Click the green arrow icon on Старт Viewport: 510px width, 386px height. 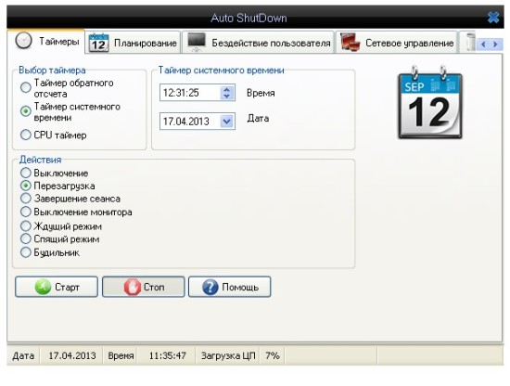(43, 287)
